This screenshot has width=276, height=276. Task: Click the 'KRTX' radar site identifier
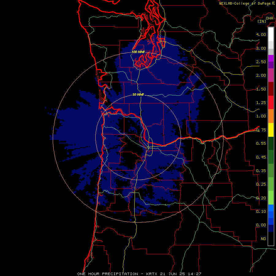(x=152, y=274)
